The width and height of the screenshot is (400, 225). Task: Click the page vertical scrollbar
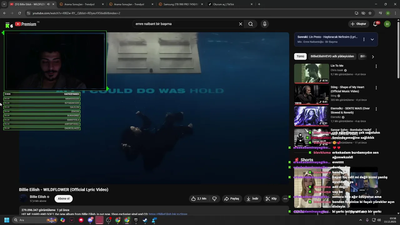click(398, 48)
